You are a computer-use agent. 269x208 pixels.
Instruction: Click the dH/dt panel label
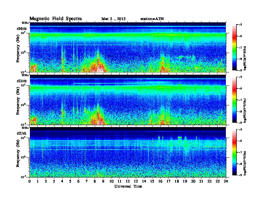coord(22,29)
